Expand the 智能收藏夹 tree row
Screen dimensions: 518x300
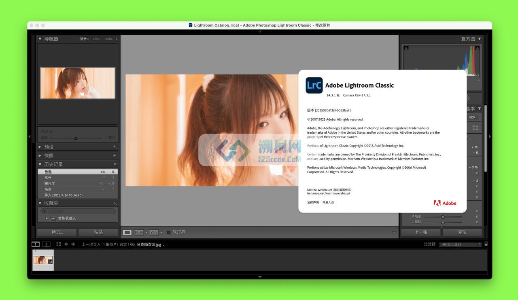[x=47, y=218]
